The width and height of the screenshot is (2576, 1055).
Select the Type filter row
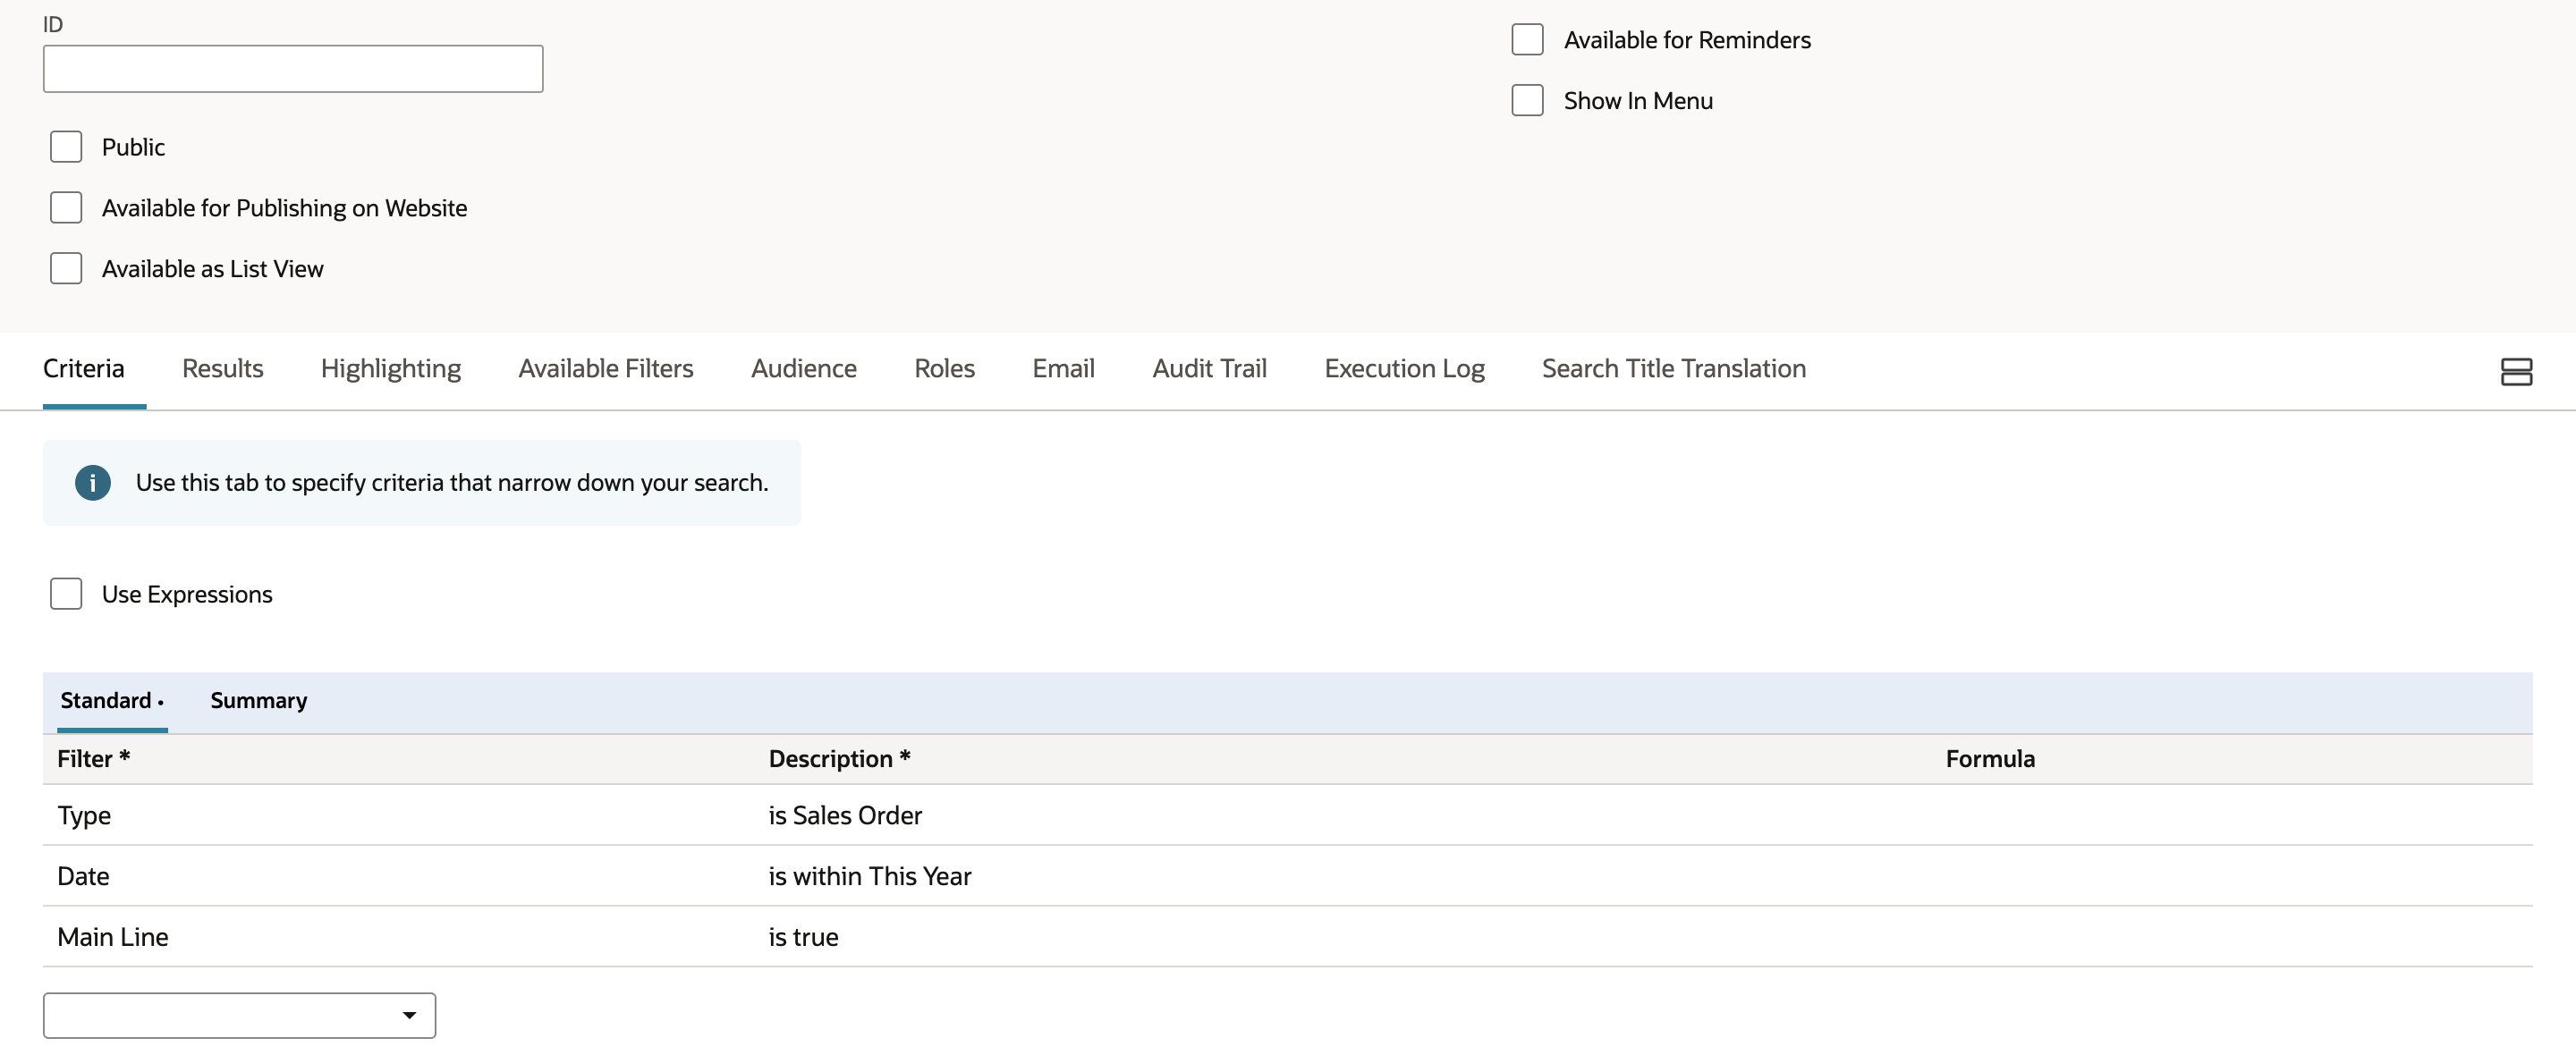pos(1287,815)
